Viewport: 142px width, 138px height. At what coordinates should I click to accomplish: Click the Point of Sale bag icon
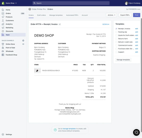3,48
